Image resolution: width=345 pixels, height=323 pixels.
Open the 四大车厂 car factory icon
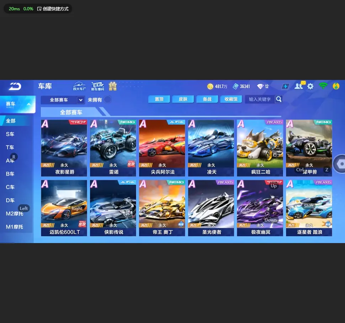tap(79, 86)
